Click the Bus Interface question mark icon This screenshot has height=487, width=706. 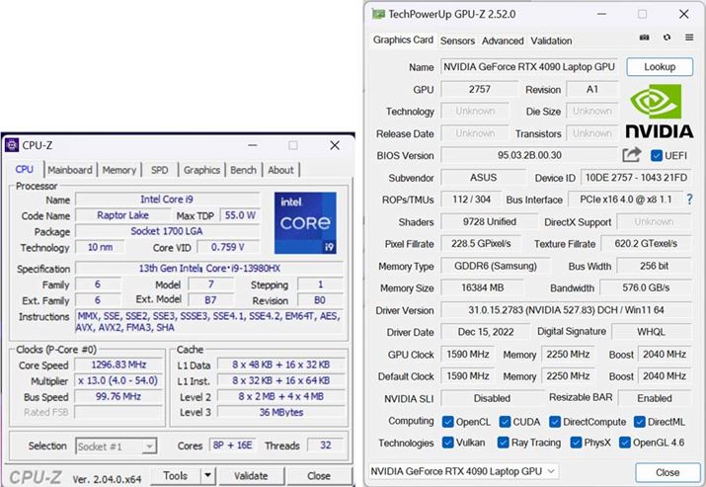689,200
